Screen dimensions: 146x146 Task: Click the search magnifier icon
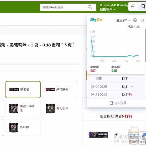[x=90, y=7]
